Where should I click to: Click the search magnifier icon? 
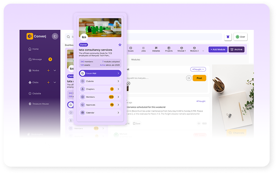click(68, 37)
